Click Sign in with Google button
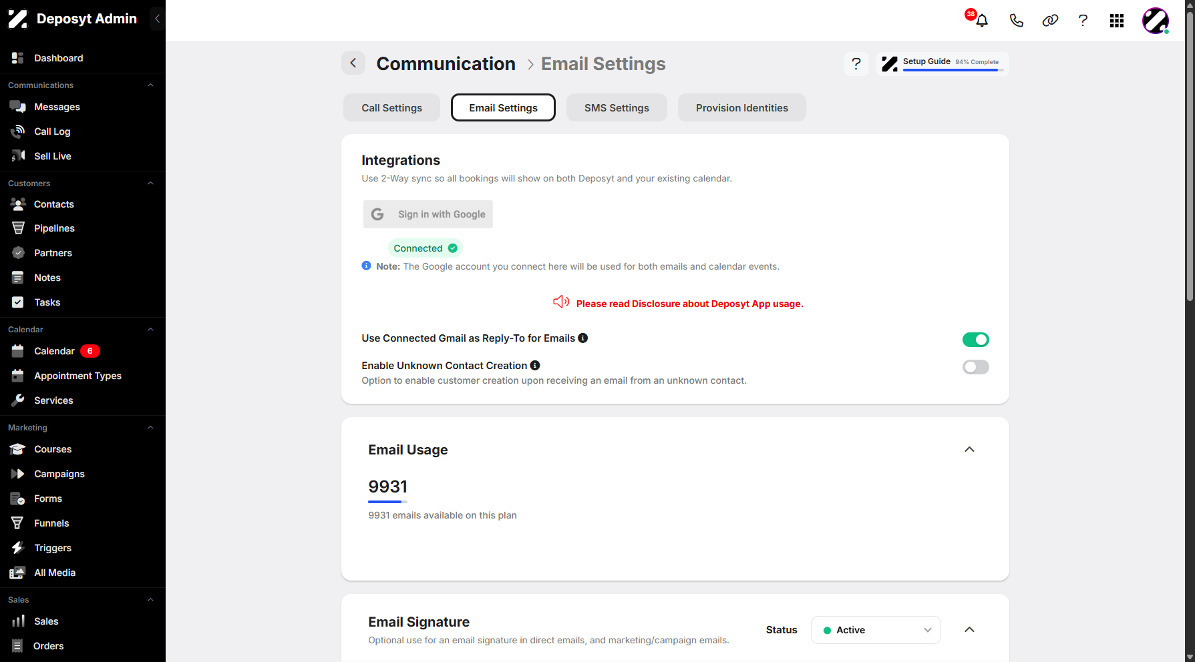Viewport: 1195px width, 662px height. coord(428,214)
